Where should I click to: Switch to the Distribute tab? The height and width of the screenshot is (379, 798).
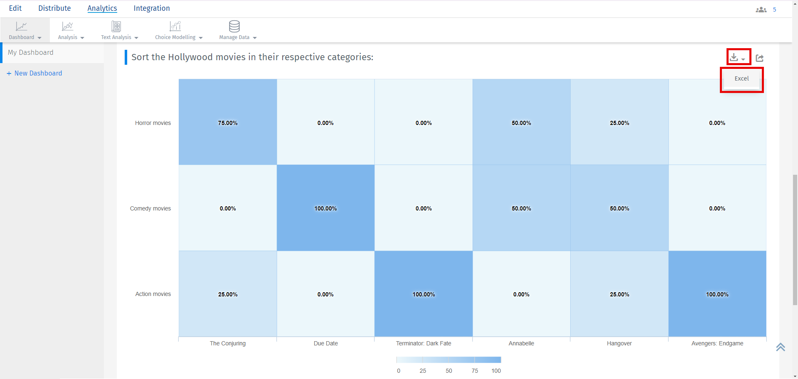54,8
